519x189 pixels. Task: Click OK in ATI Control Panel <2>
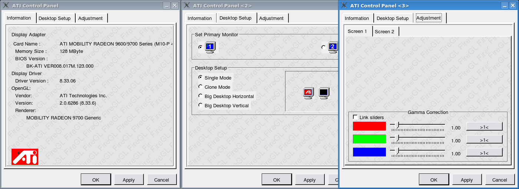coord(277,180)
